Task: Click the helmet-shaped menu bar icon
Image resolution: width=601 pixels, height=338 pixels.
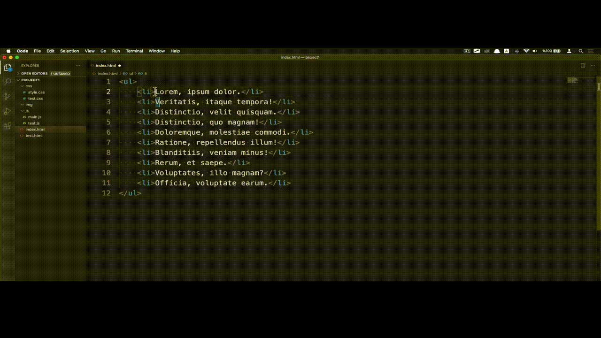Action: click(x=497, y=51)
